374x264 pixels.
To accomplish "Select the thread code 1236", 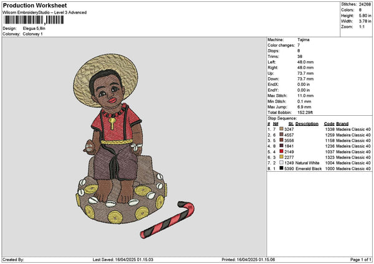I will click(x=330, y=146).
